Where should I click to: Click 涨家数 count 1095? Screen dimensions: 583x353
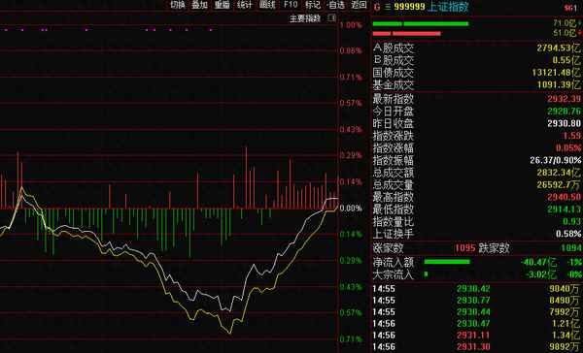pos(465,247)
